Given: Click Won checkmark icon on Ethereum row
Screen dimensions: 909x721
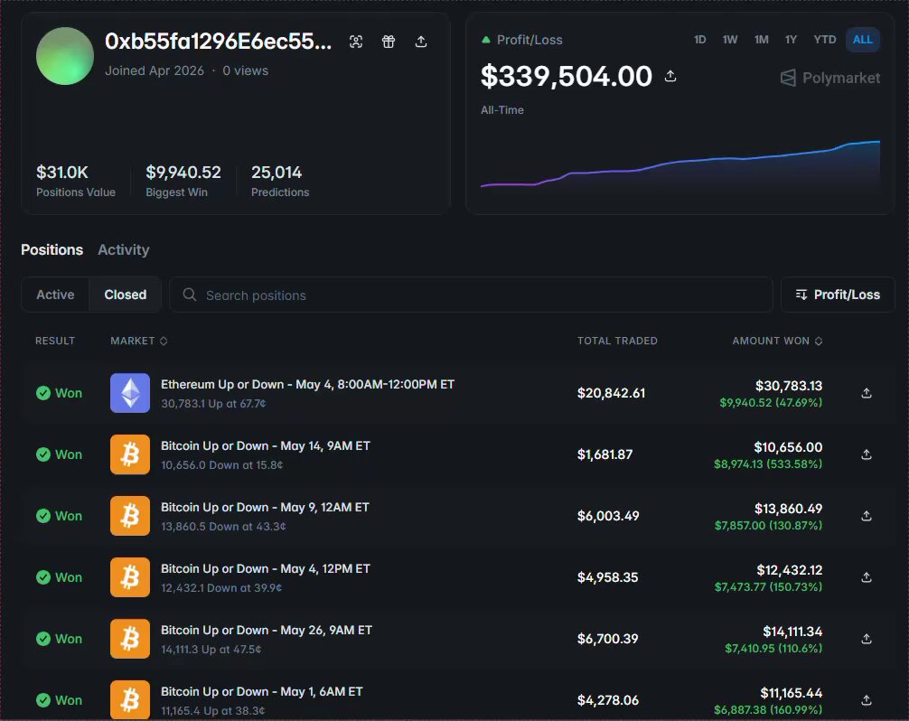Looking at the screenshot, I should pyautogui.click(x=43, y=393).
